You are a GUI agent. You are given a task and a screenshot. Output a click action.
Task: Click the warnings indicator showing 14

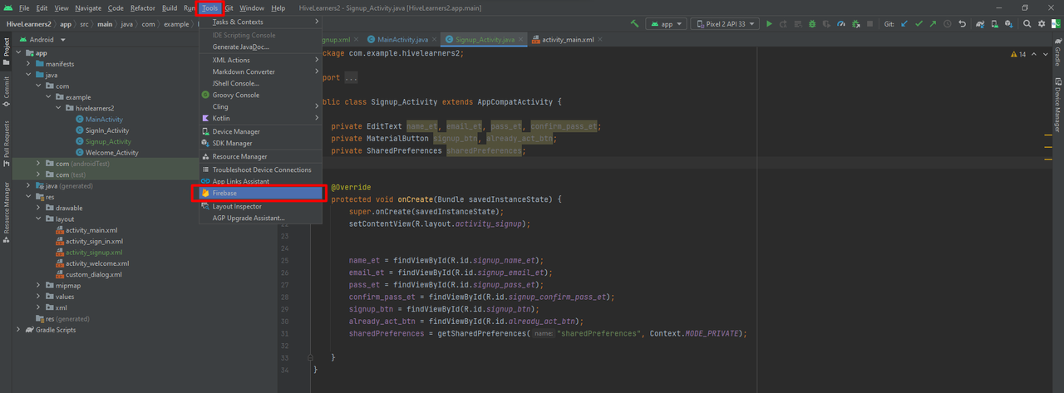[1018, 54]
